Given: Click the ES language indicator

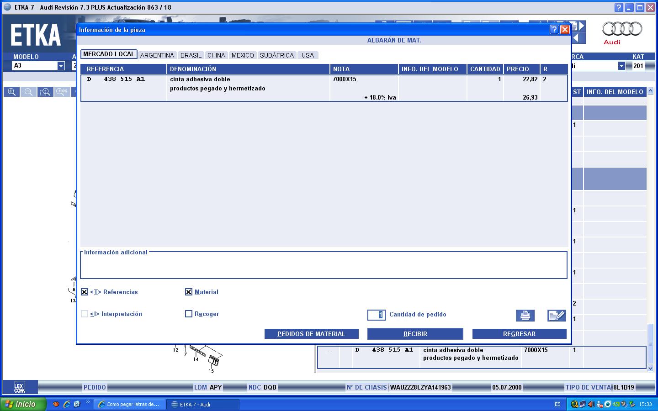Looking at the screenshot, I should point(557,404).
